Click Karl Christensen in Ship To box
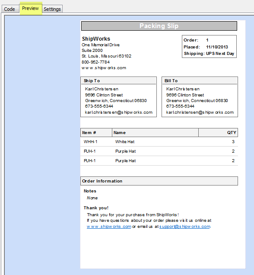The width and height of the screenshot is (254, 275). 102,89
